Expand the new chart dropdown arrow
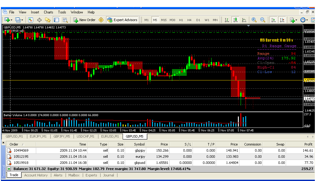Image resolution: width=317 pixels, height=181 pixels. 12,20
